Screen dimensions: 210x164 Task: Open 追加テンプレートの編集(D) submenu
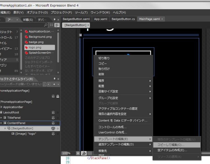(x=123, y=144)
